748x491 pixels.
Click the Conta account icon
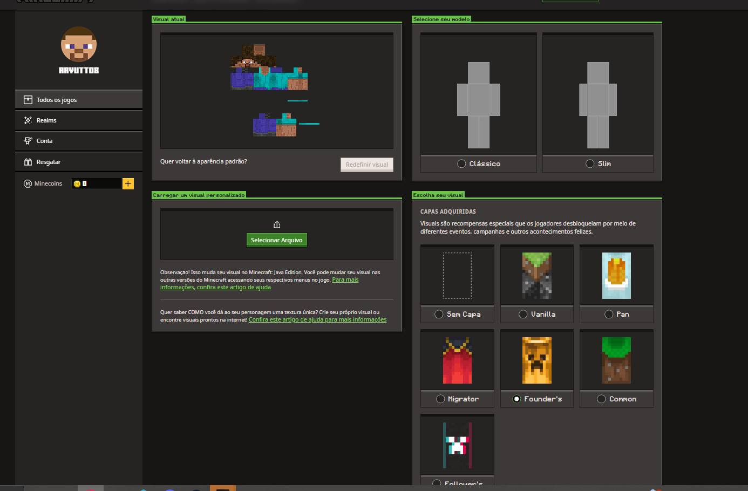(x=28, y=141)
